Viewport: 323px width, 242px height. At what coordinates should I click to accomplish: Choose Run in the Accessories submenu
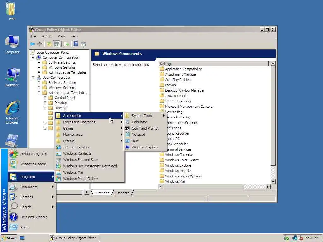point(145,141)
